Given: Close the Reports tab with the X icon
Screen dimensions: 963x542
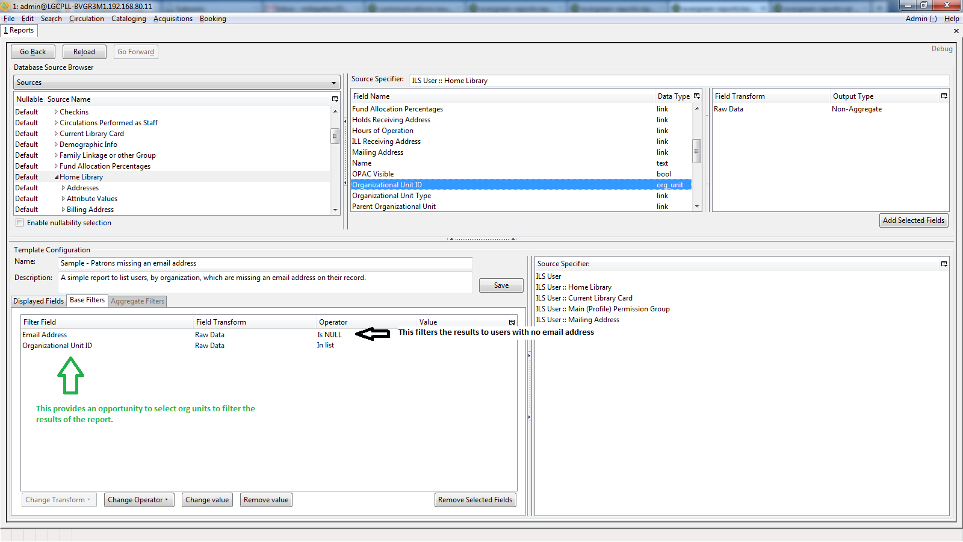Looking at the screenshot, I should (956, 31).
